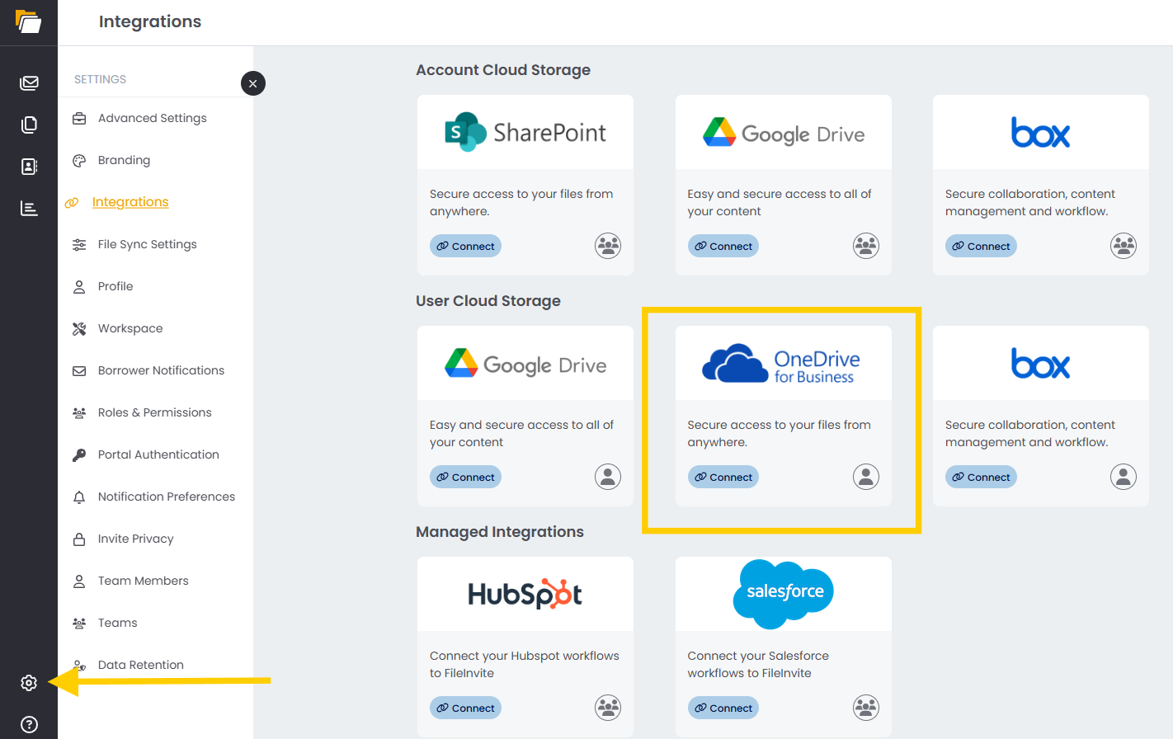Close the settings panel with X button

coord(253,83)
